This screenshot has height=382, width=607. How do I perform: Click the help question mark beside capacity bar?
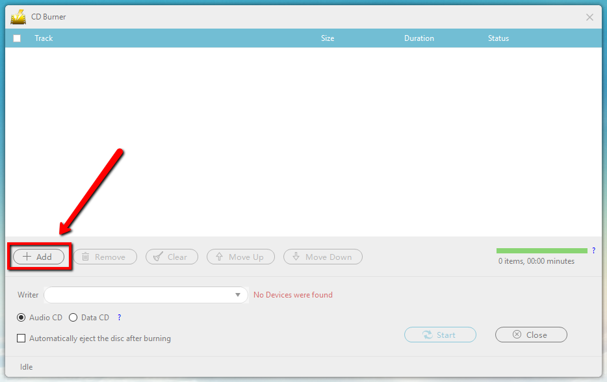pos(593,250)
